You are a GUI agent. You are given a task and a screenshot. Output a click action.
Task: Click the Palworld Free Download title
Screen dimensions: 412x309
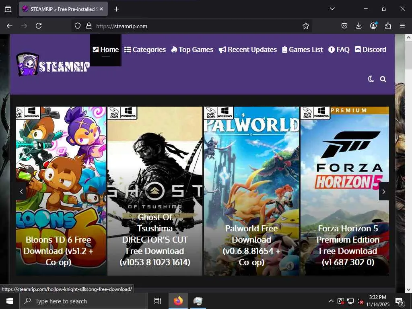[x=251, y=245]
